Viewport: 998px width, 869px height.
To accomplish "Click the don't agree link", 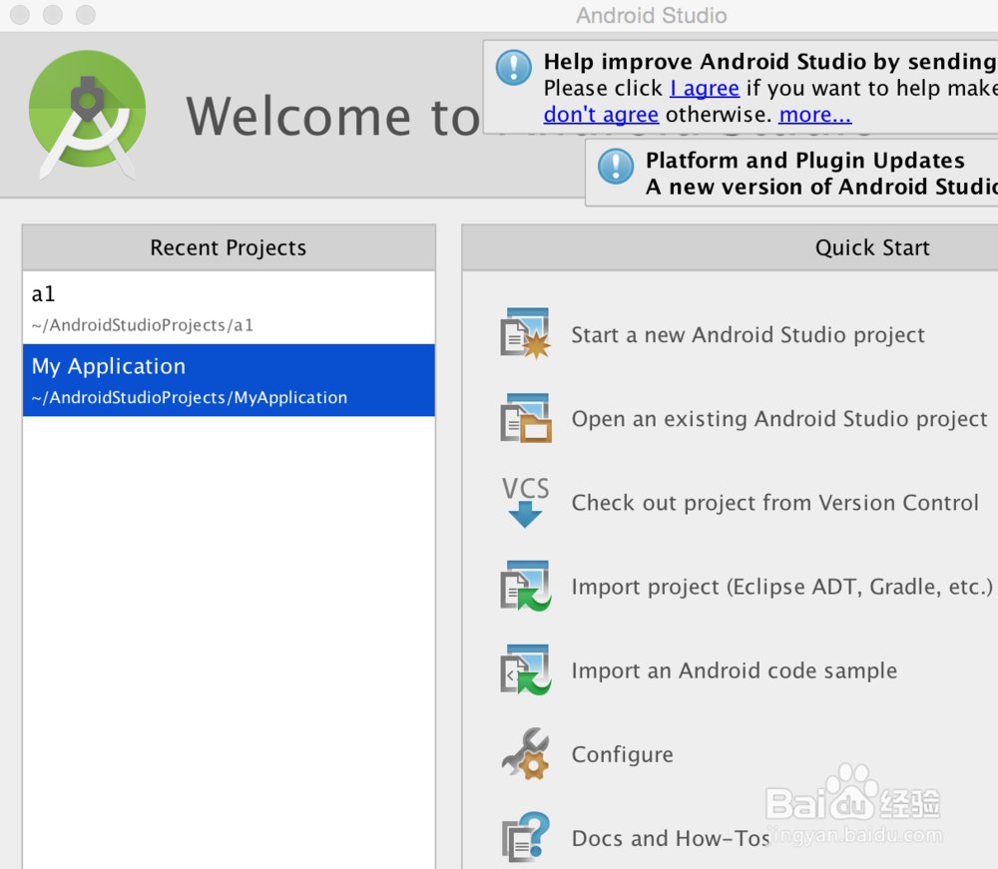I will tap(601, 114).
